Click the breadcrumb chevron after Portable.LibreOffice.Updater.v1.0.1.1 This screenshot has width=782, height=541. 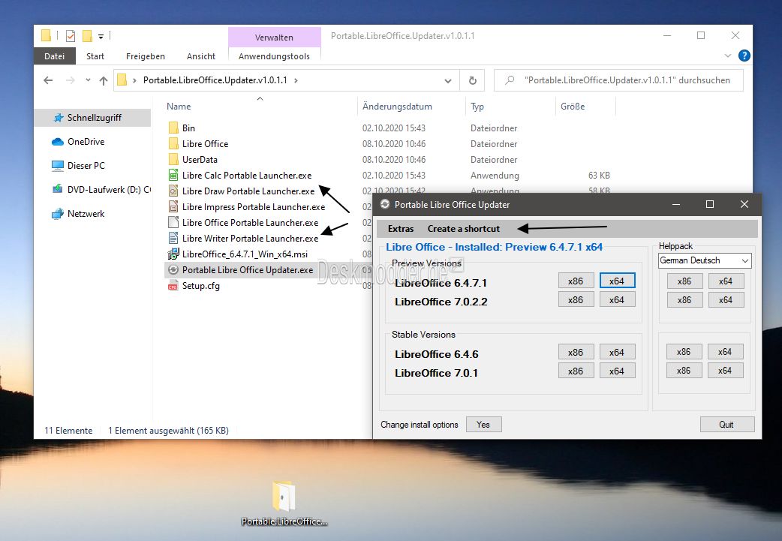296,80
